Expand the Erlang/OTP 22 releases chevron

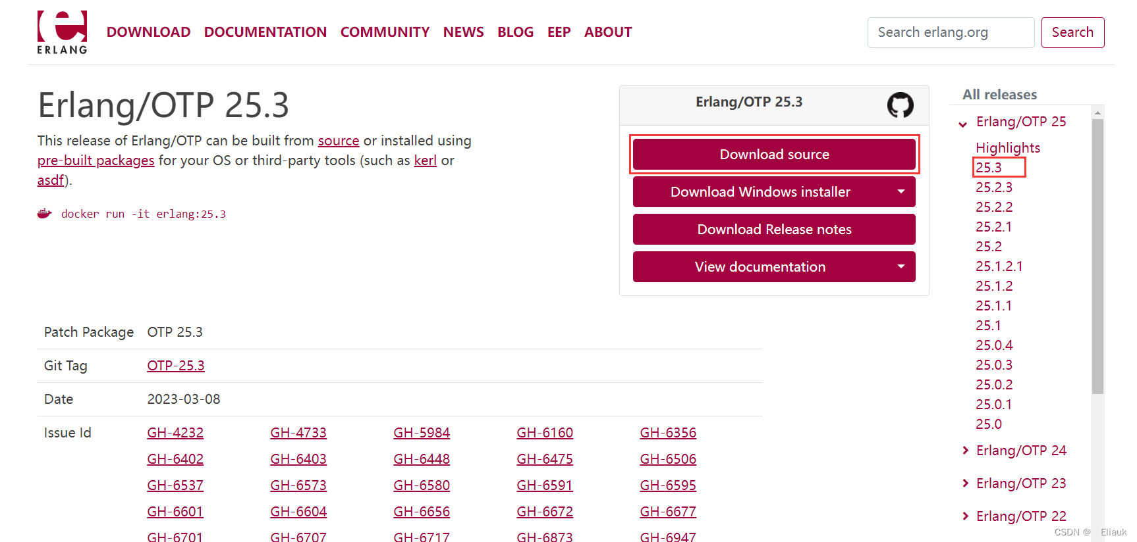[966, 516]
